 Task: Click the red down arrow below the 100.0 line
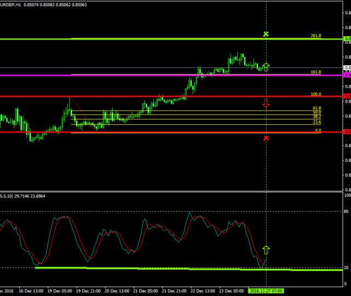point(266,104)
